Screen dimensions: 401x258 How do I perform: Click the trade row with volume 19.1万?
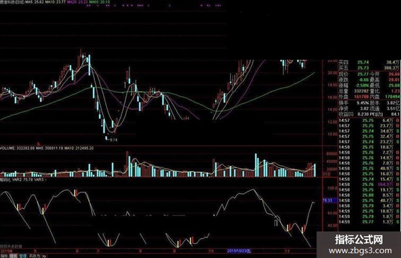pos(369,189)
